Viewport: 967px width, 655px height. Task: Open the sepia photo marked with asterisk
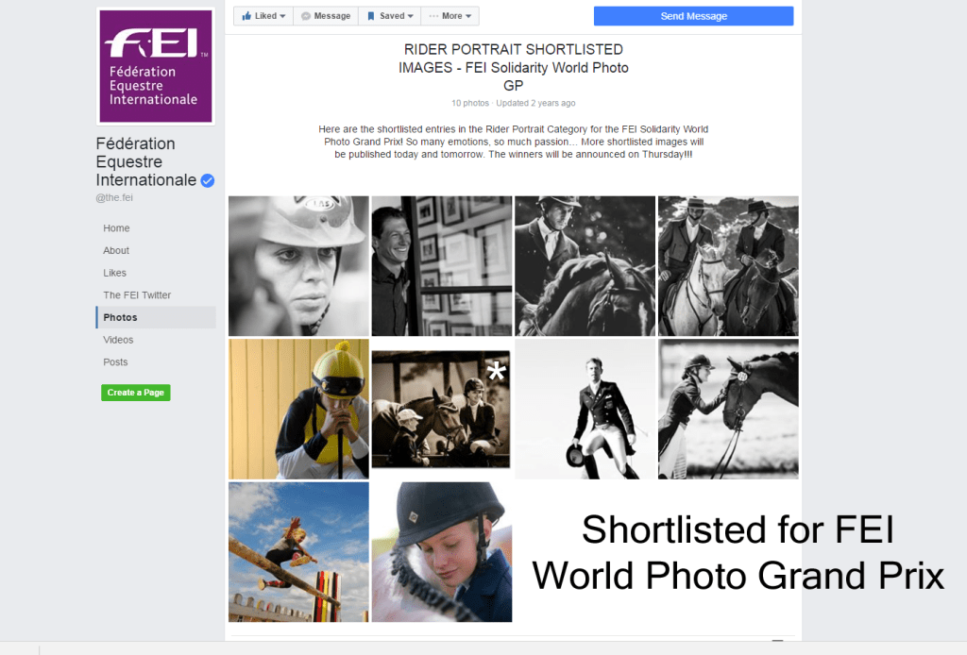click(x=441, y=410)
